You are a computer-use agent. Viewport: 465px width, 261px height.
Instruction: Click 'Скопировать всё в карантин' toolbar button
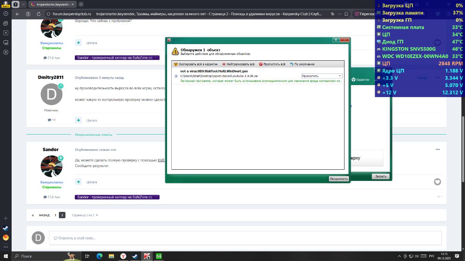(x=196, y=64)
